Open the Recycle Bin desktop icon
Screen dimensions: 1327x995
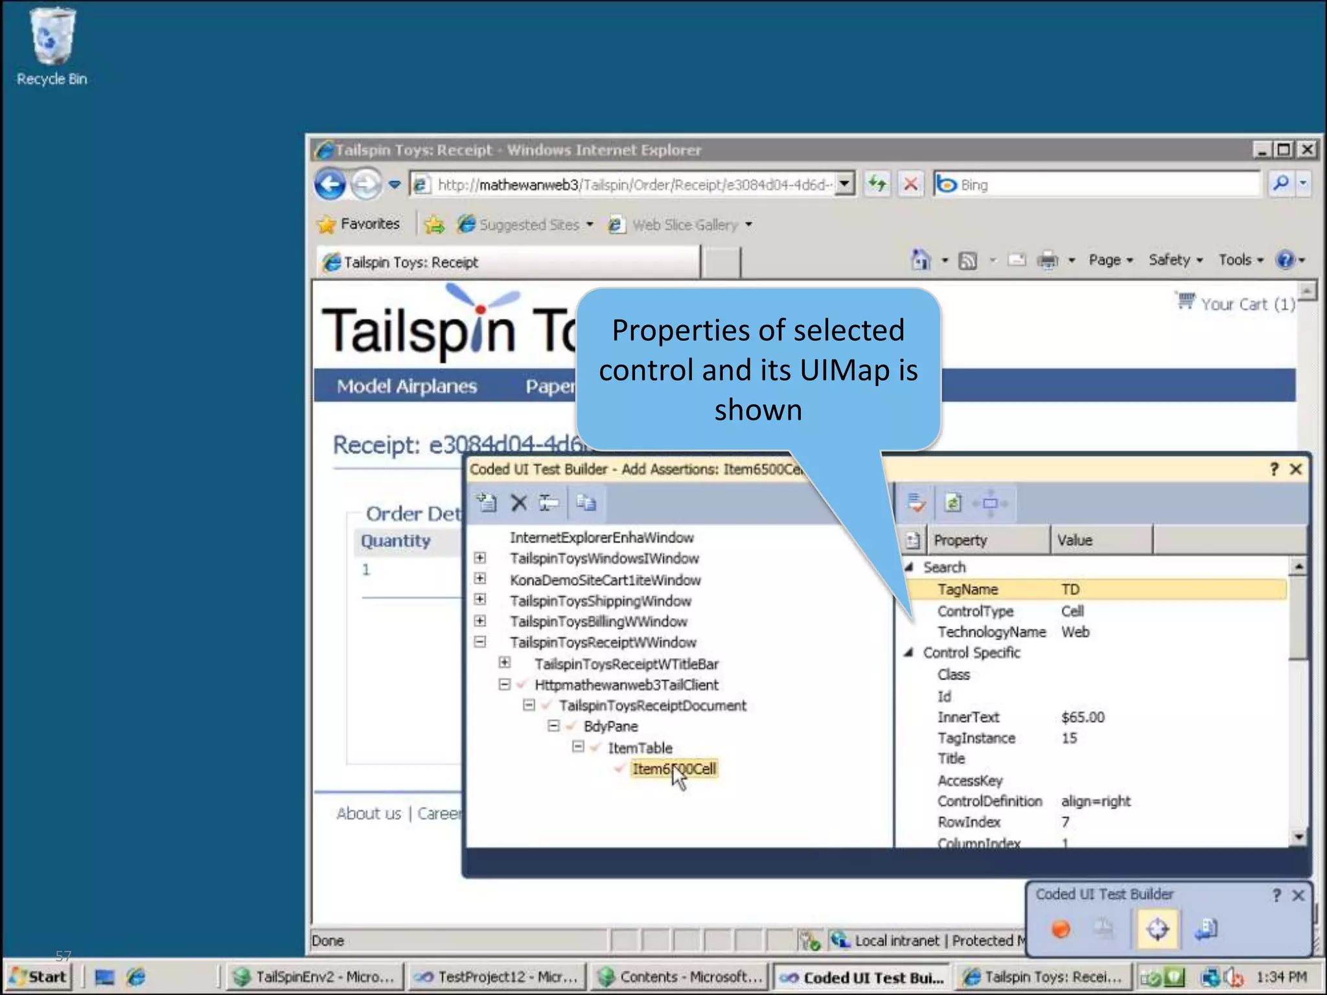tap(52, 47)
